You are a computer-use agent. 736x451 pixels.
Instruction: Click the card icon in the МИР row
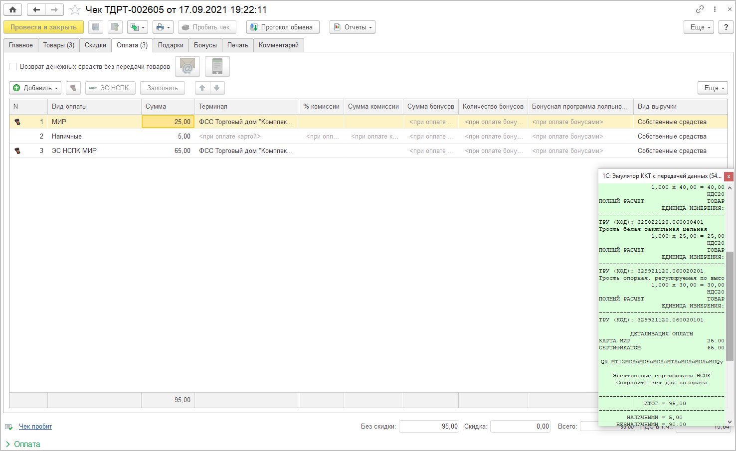17,122
